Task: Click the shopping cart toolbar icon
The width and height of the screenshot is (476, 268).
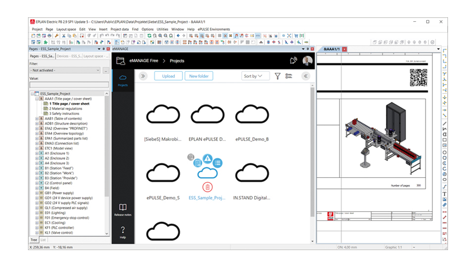Action: [x=296, y=36]
